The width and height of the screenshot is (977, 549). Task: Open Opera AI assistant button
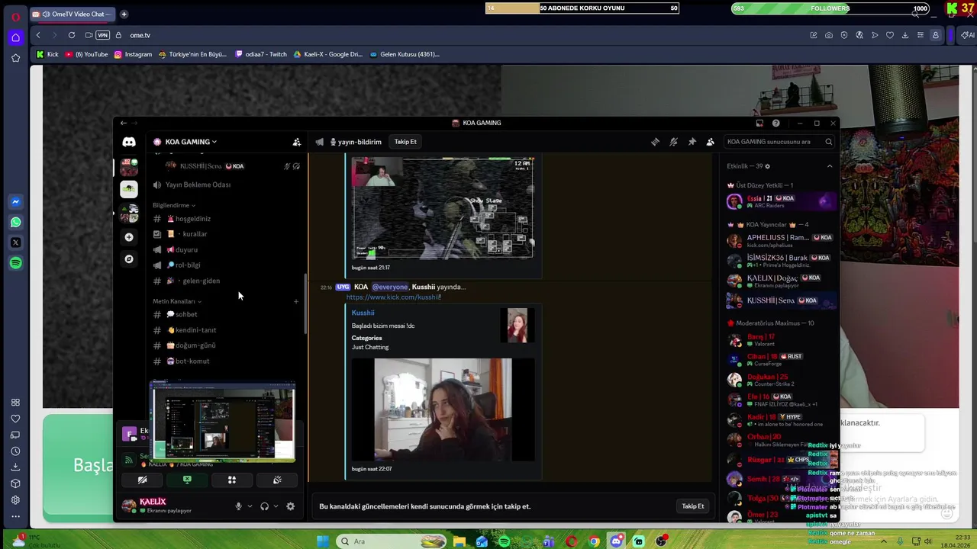pos(967,35)
